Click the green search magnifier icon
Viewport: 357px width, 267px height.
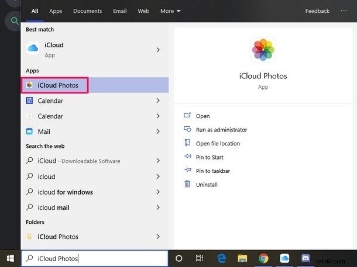click(15, 21)
